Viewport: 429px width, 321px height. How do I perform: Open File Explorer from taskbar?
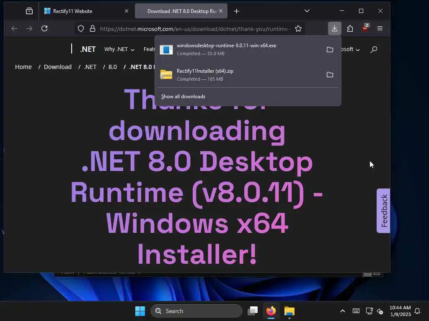[x=289, y=311]
